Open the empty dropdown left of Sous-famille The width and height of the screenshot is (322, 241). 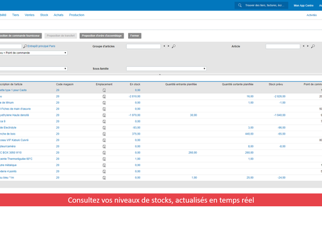34,69
